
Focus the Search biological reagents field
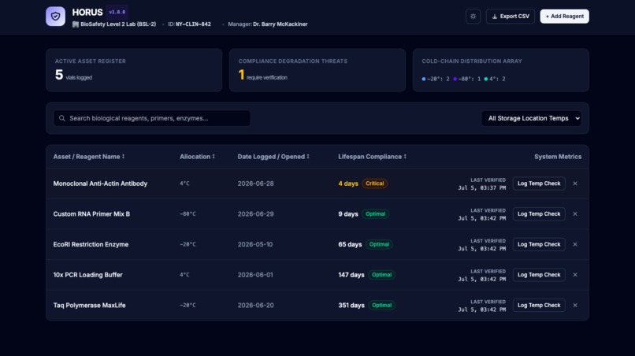(x=152, y=118)
